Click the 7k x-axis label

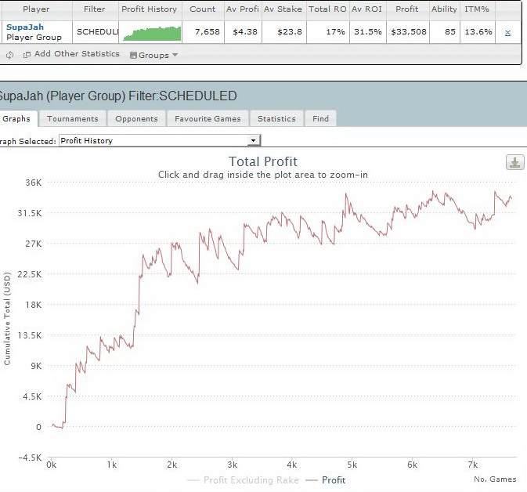tap(472, 465)
